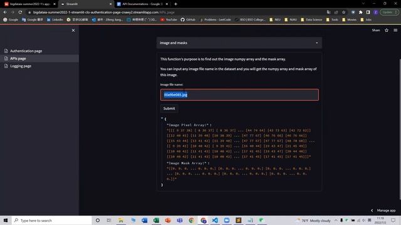Open the Google bookmark
Screen dimensions: 401x225
click(11, 19)
